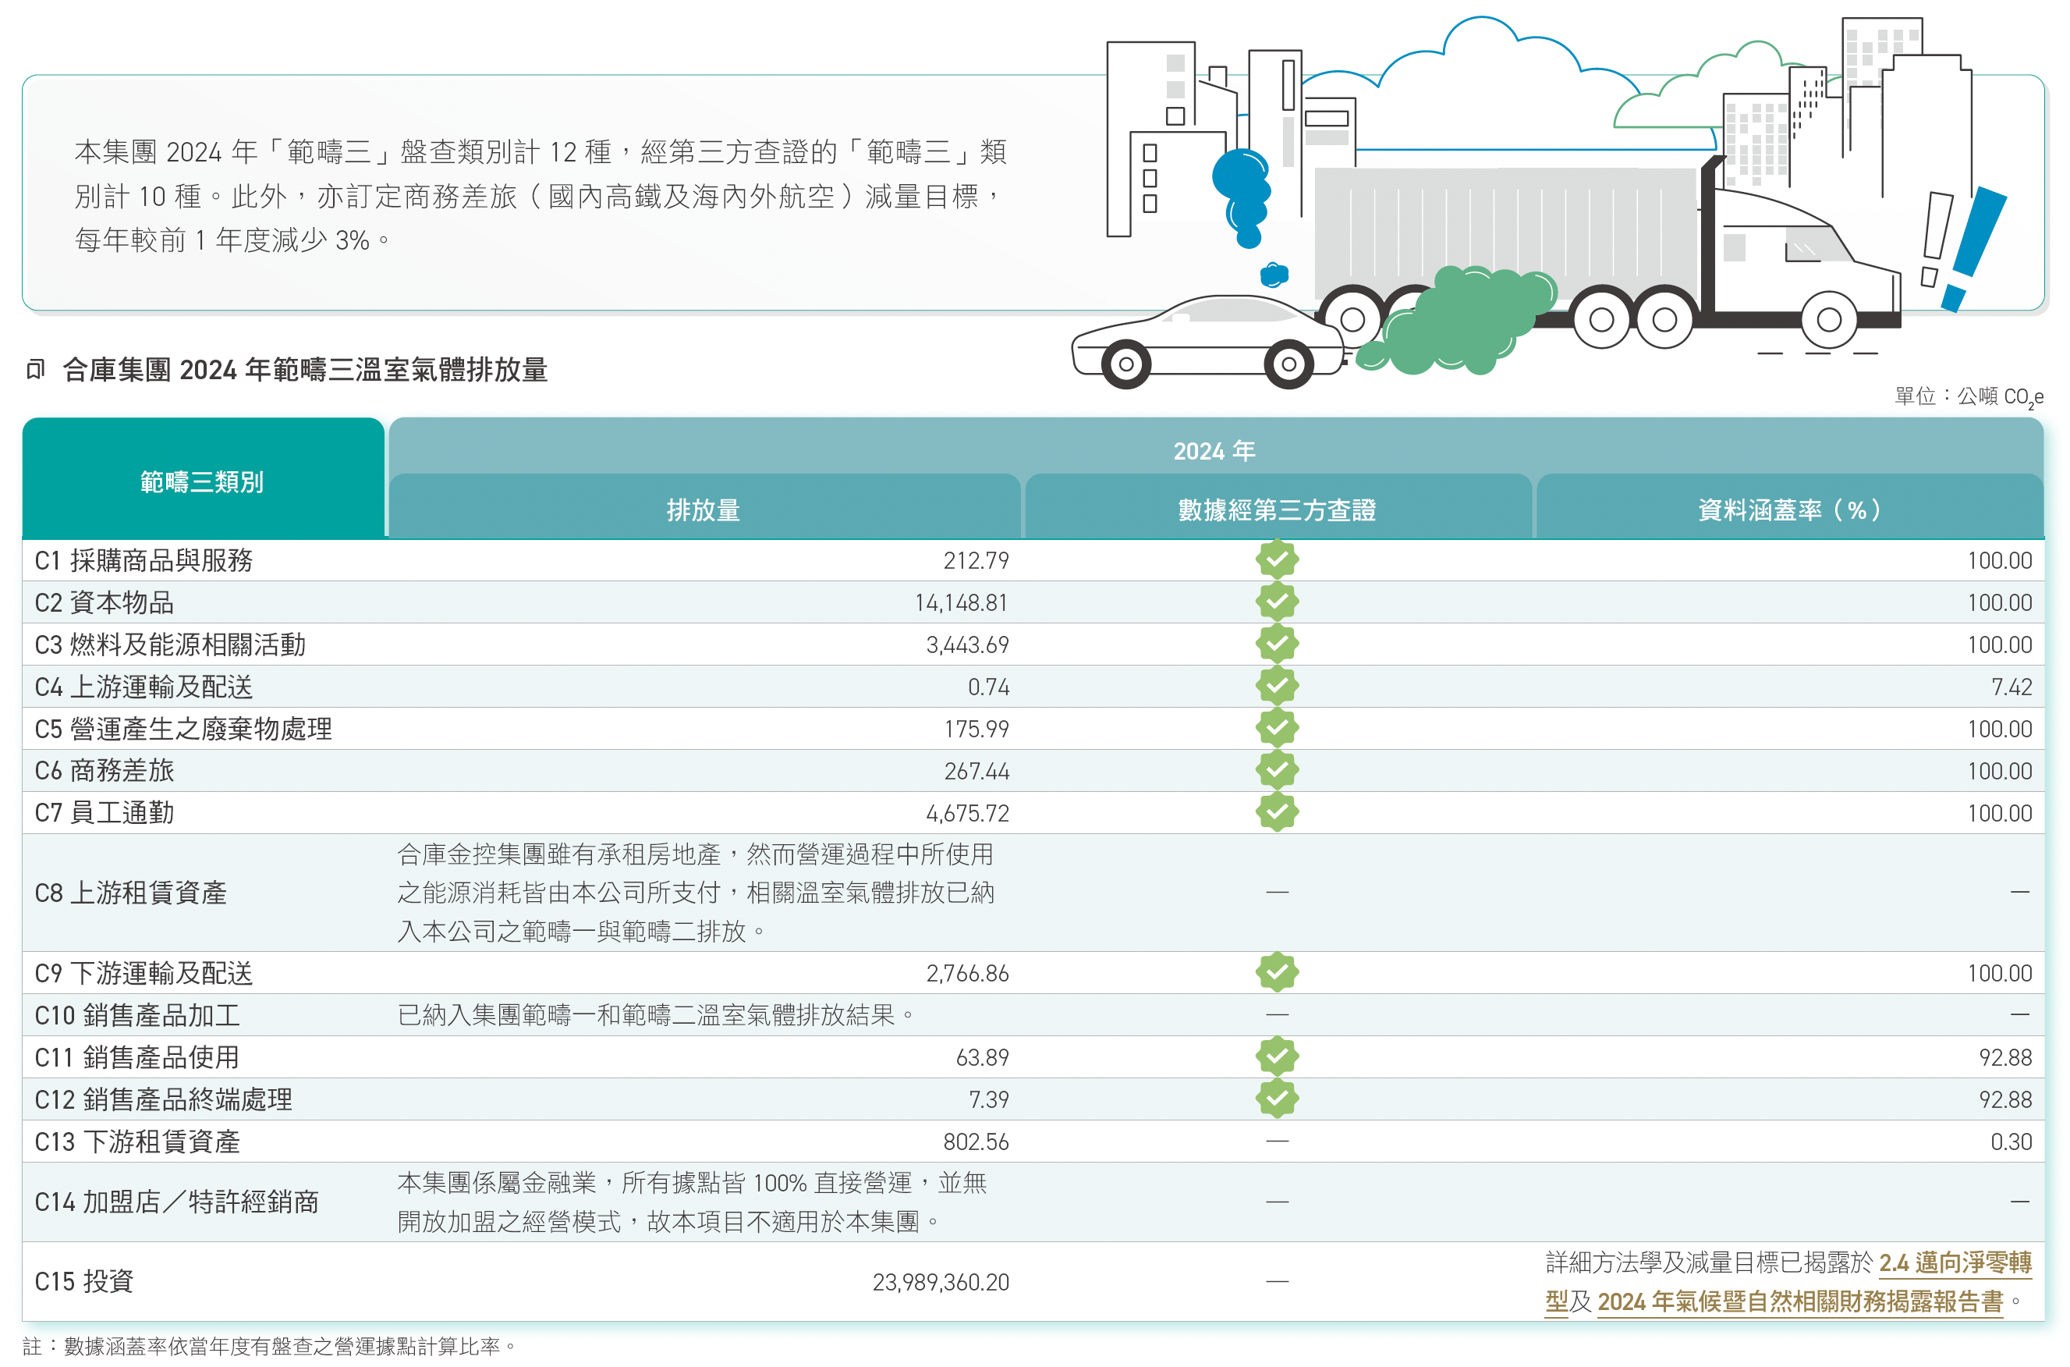This screenshot has height=1367, width=2070.
Task: Click the verified checkmark for C6 商務差旅
Action: 1276,770
